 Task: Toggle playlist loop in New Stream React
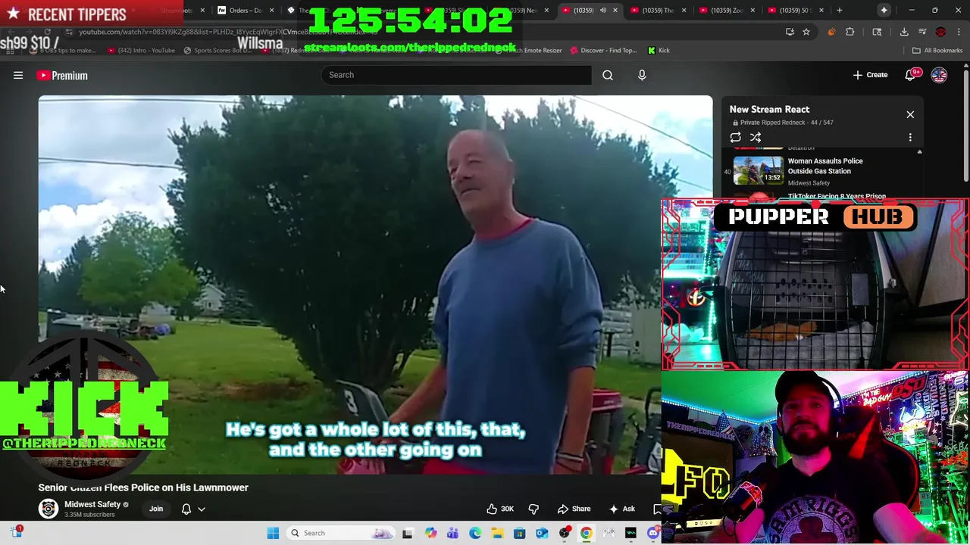click(x=735, y=138)
